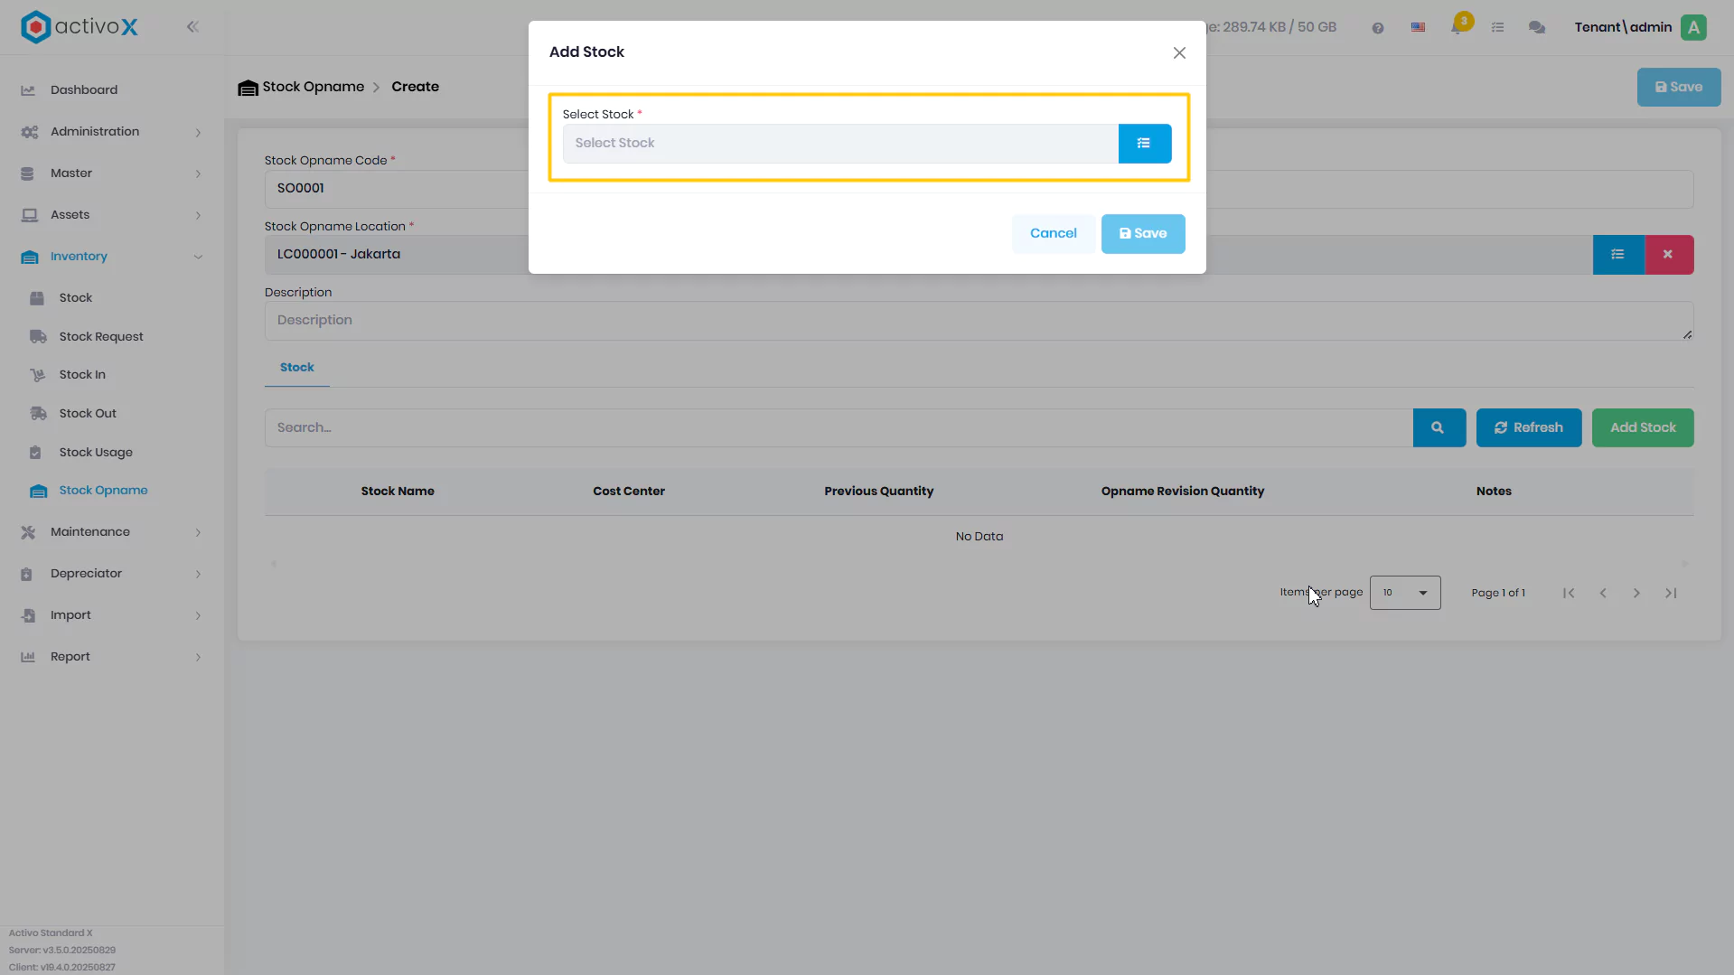Open the Stock menu item
This screenshot has height=975, width=1734.
click(x=76, y=298)
